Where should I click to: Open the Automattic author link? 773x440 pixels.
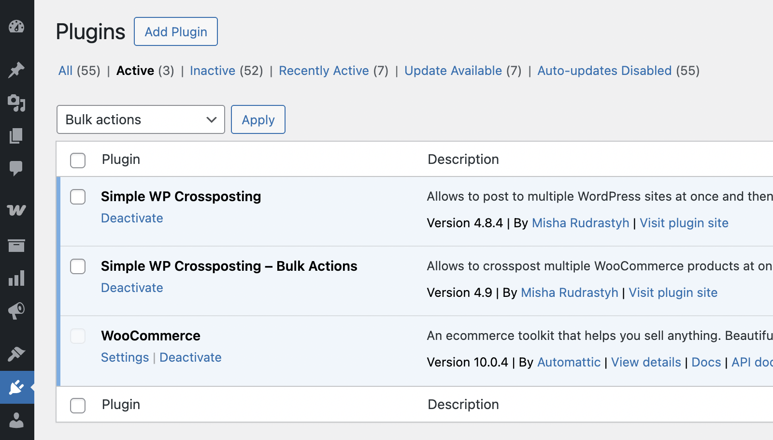pyautogui.click(x=569, y=362)
